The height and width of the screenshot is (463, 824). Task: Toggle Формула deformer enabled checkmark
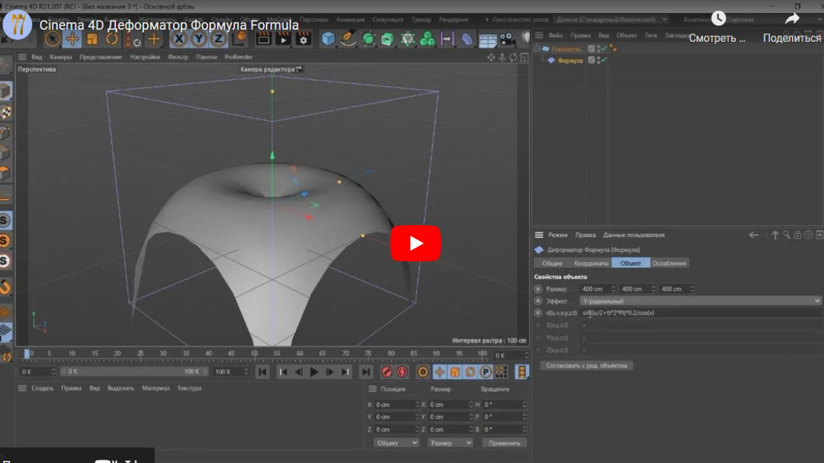604,60
